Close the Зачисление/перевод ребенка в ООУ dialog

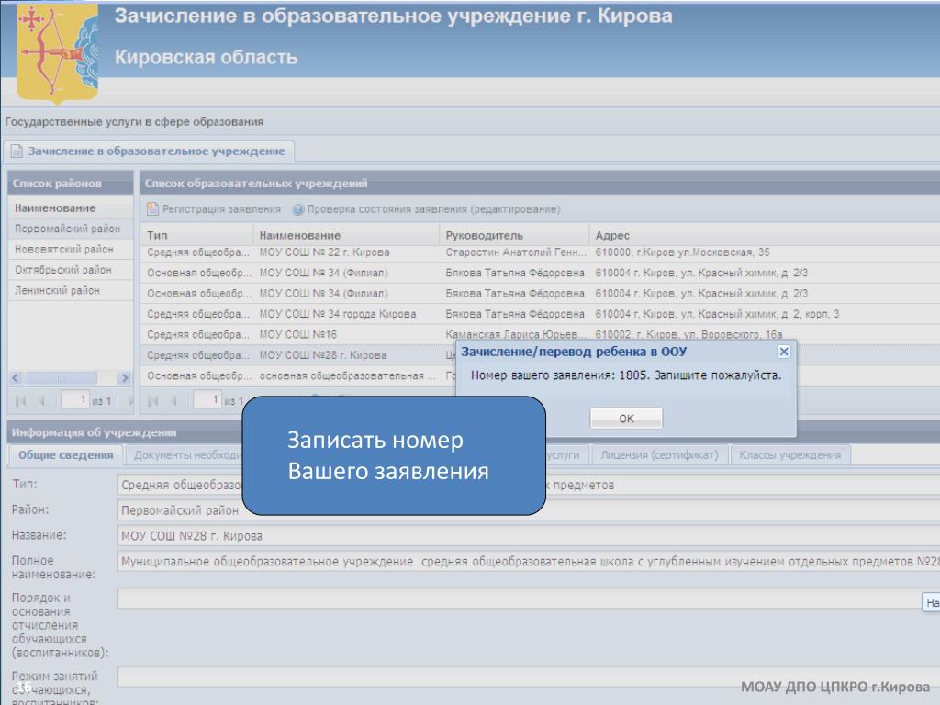[x=783, y=352]
